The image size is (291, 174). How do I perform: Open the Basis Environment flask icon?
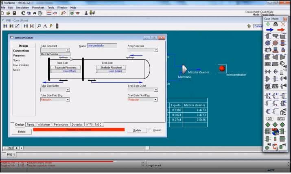(x=86, y=13)
